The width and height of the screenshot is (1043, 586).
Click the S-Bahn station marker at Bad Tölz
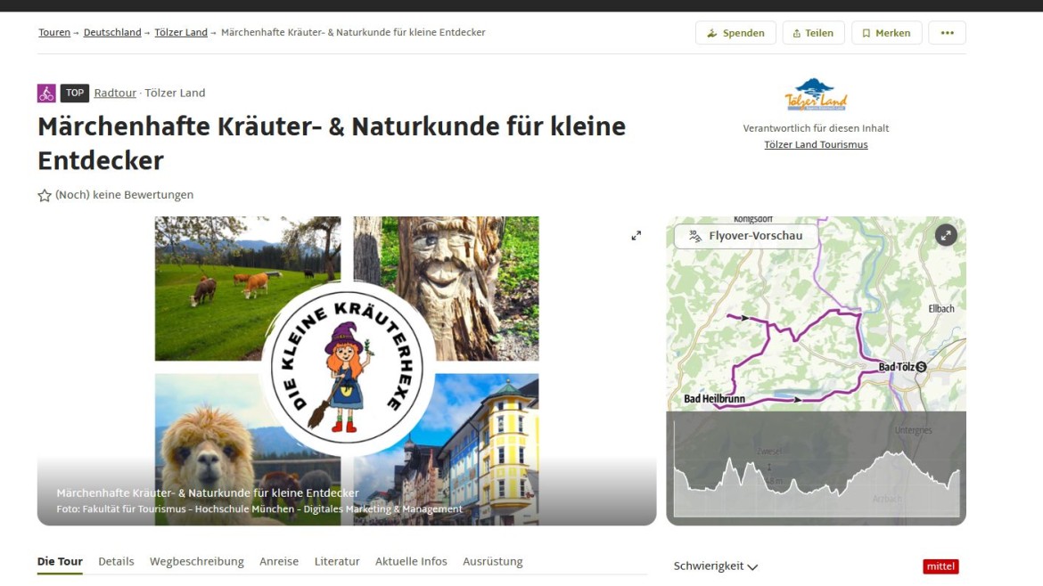click(921, 367)
